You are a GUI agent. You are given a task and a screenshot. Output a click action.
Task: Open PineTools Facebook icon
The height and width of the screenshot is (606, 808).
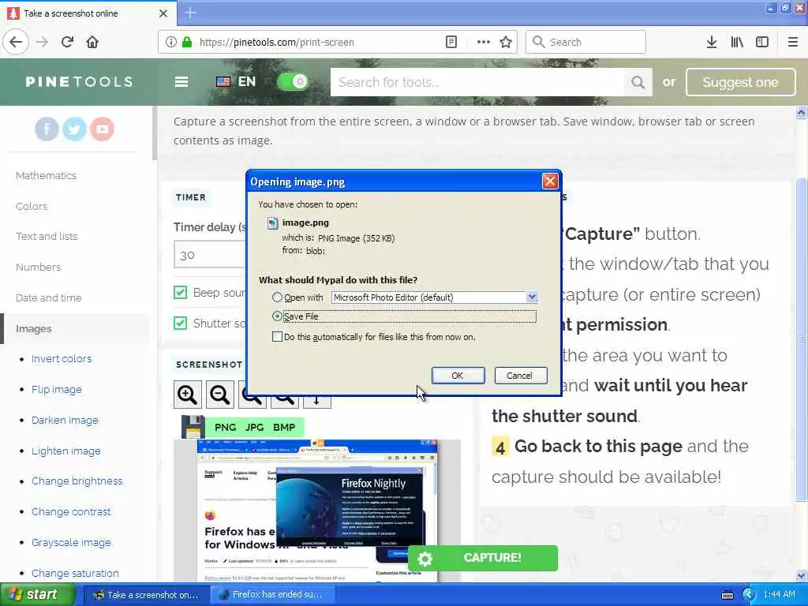click(x=47, y=129)
